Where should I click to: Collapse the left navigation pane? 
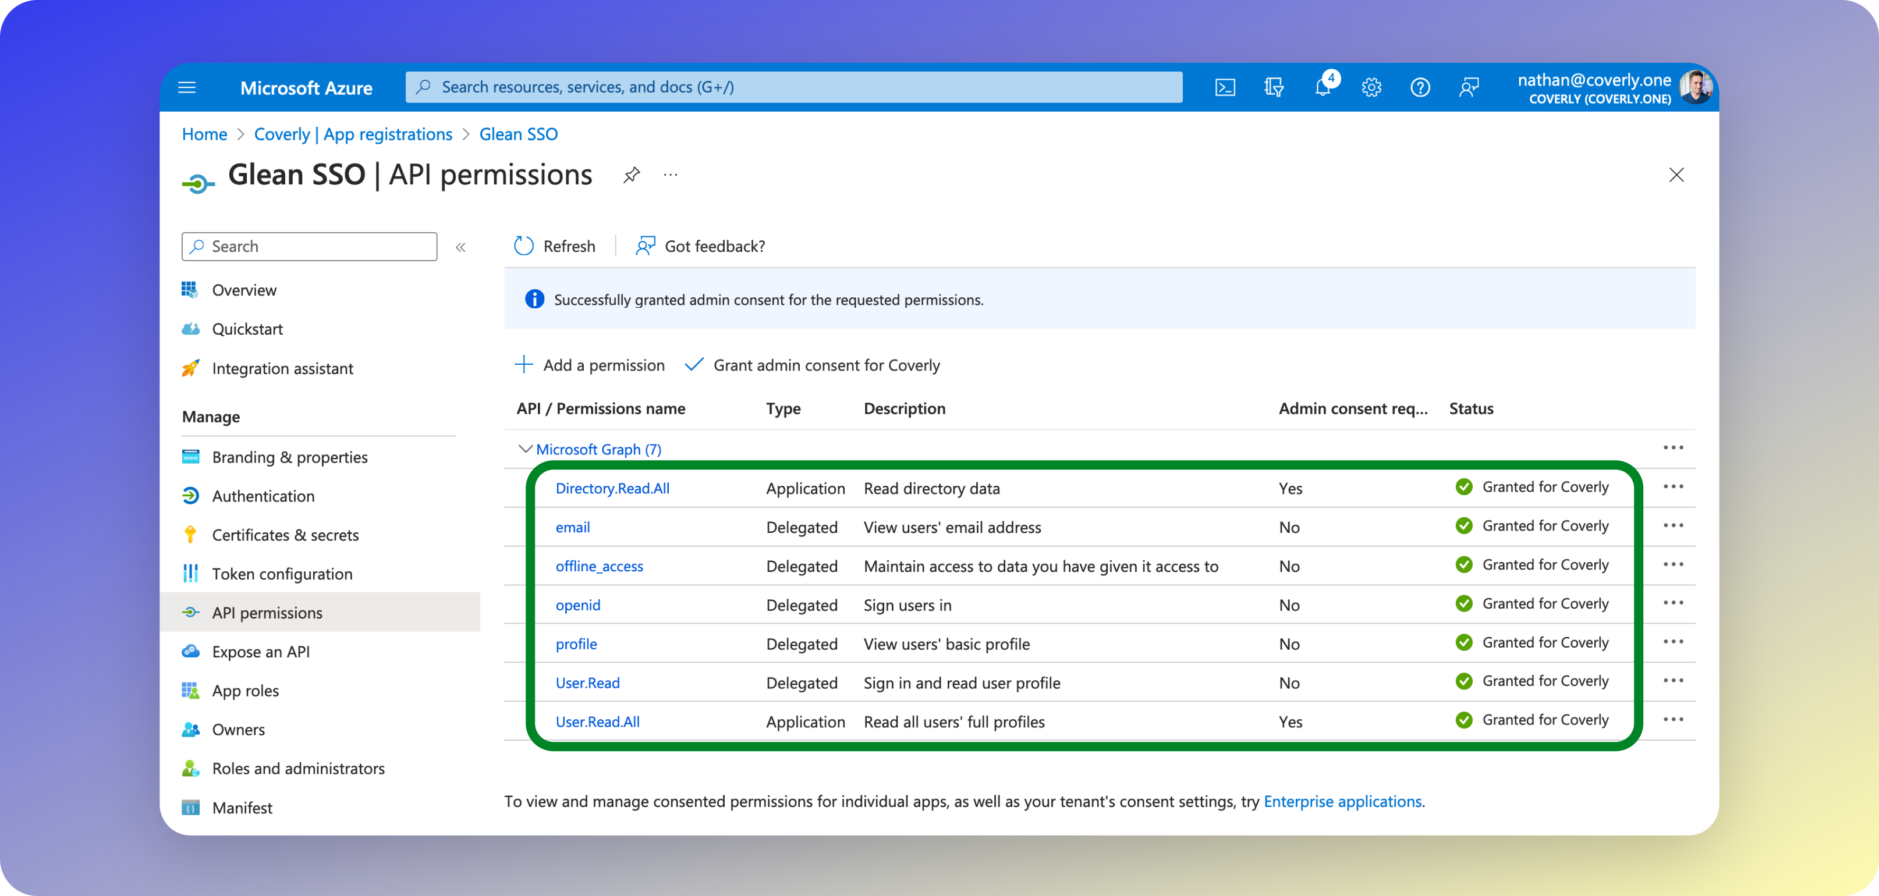pos(461,247)
